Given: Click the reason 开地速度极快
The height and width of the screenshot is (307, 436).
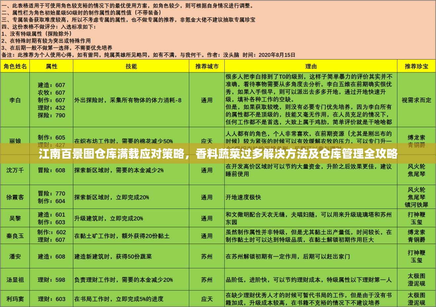Looking at the screenshot, I should pyautogui.click(x=243, y=197).
